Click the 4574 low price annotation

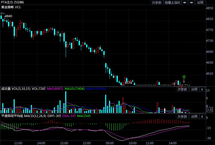tap(128, 83)
